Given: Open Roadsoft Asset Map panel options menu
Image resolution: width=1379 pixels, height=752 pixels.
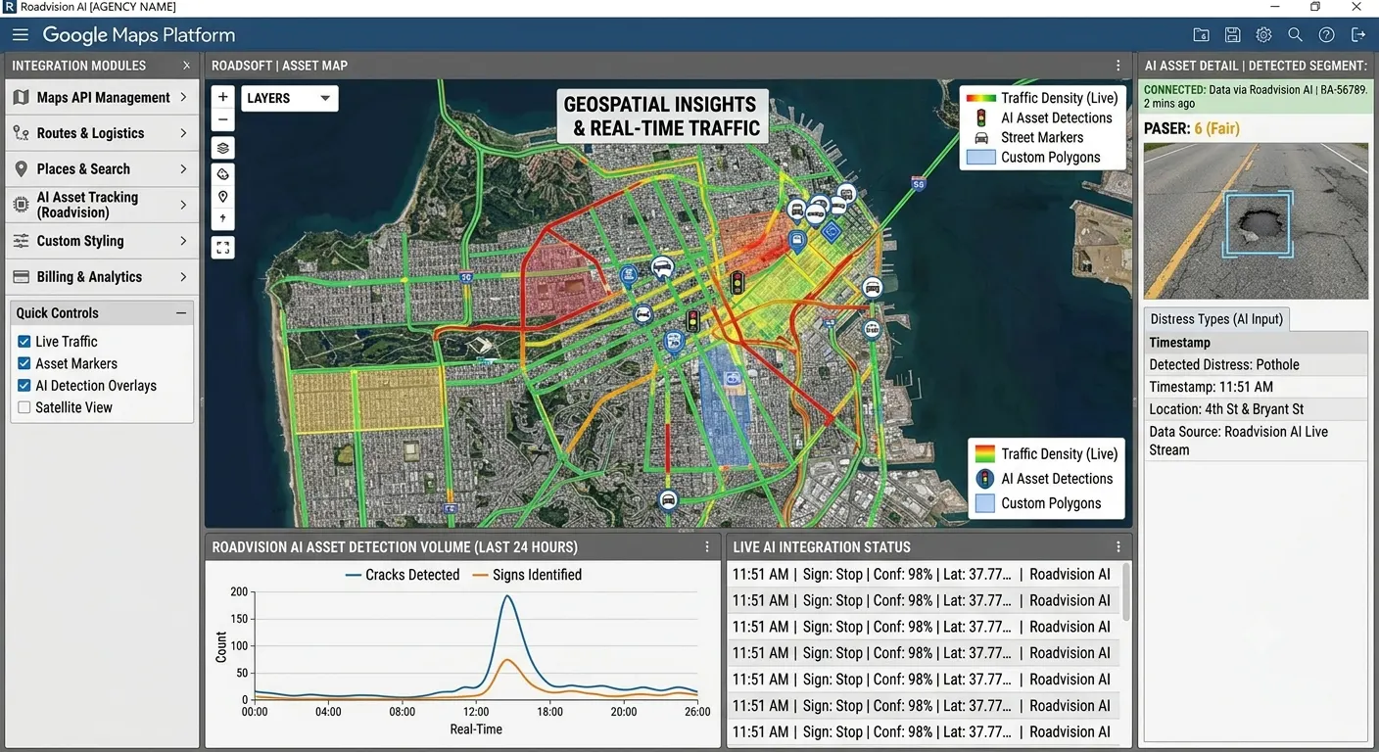Looking at the screenshot, I should click(1118, 66).
